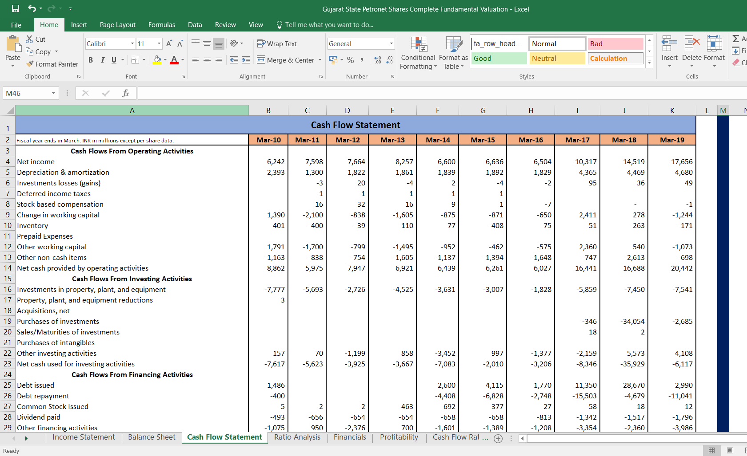Screen dimensions: 747x456
Task: Expand the Name Box dropdown arrow
Action: [53, 93]
